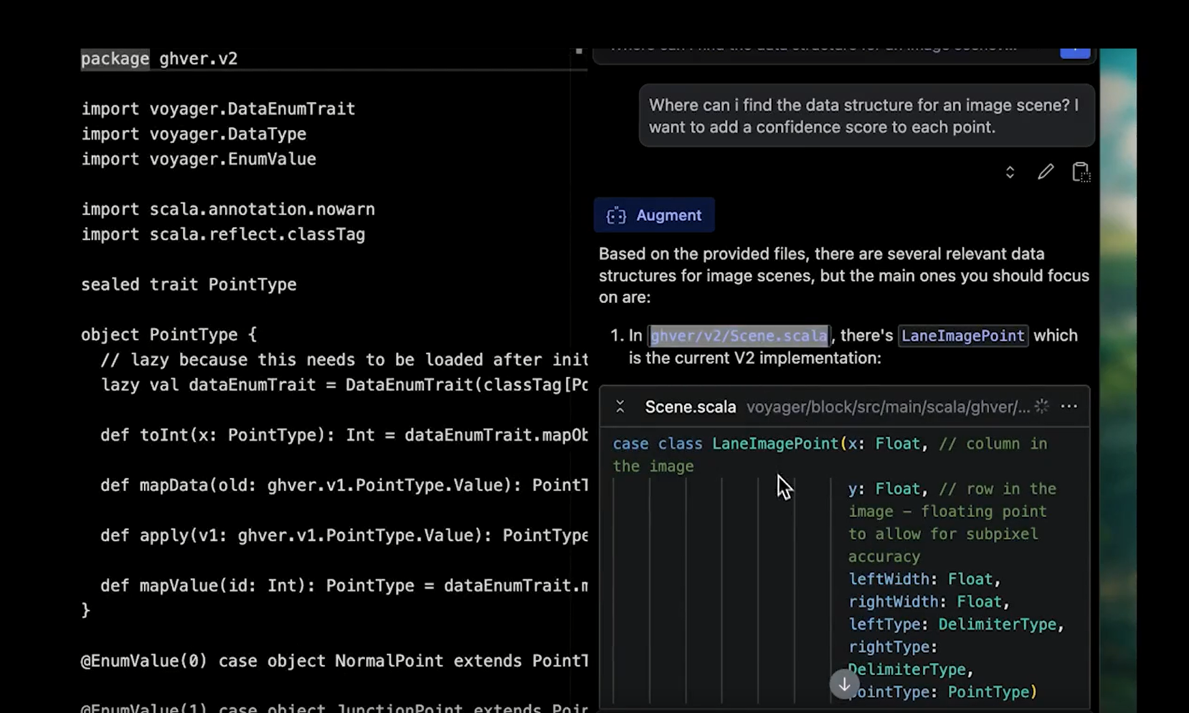Image resolution: width=1189 pixels, height=713 pixels.
Task: Click the 'def apply(v1:' method line
Action: click(344, 536)
